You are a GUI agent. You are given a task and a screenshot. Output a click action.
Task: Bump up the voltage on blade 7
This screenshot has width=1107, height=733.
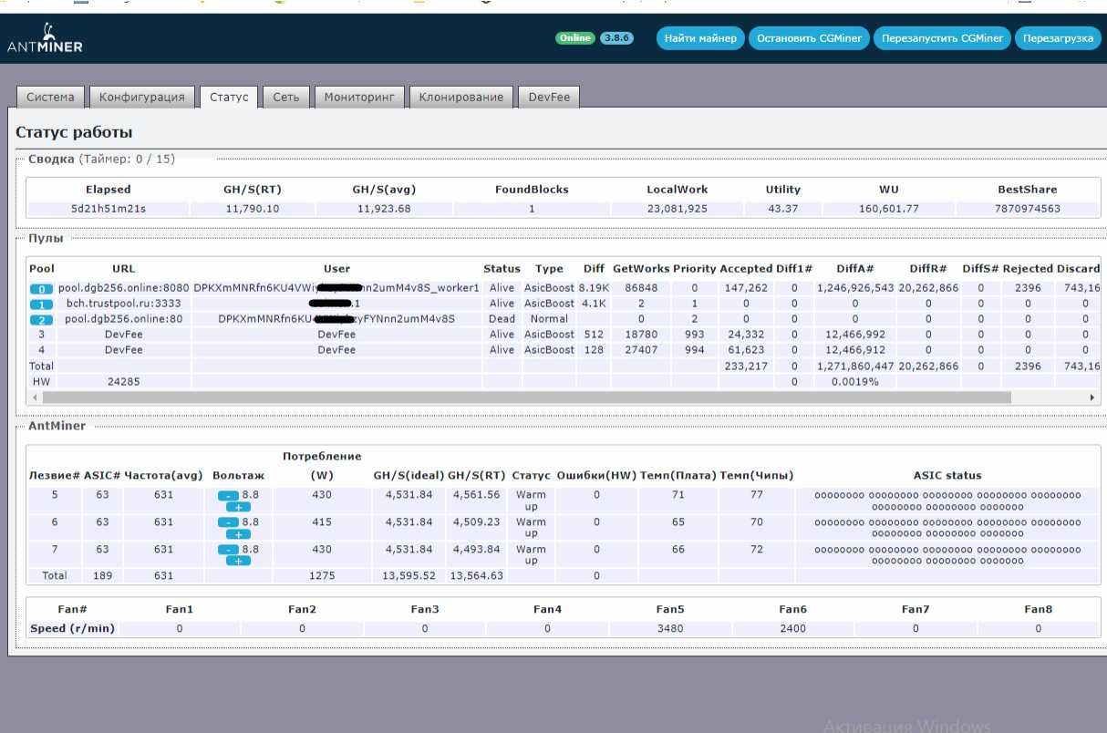click(238, 561)
